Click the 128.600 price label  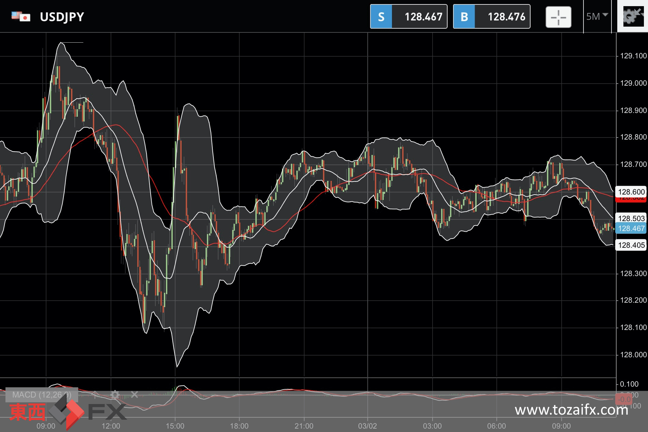click(x=631, y=192)
